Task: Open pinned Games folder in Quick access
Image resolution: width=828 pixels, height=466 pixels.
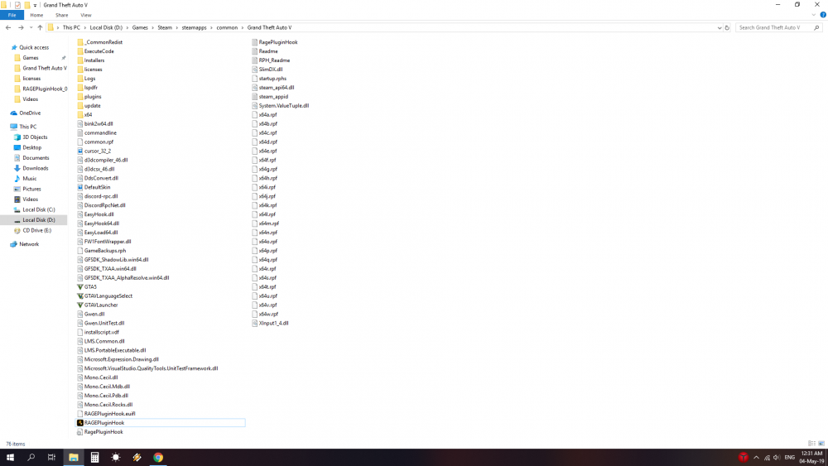Action: [x=30, y=58]
